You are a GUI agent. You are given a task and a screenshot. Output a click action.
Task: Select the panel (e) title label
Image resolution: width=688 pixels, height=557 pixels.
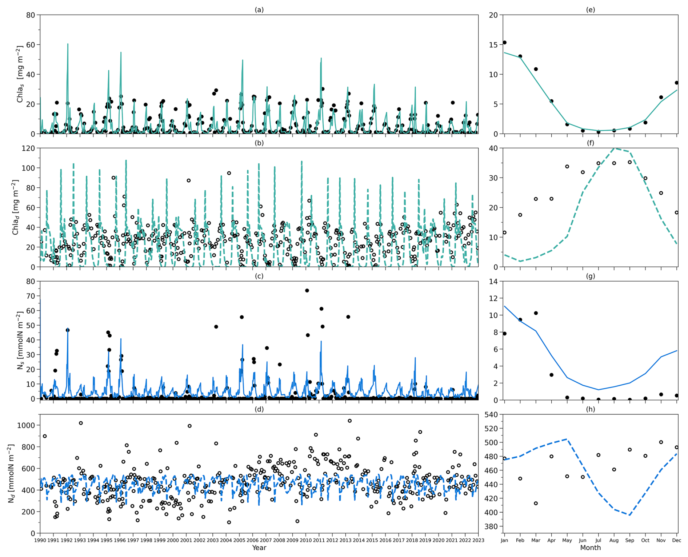point(590,10)
